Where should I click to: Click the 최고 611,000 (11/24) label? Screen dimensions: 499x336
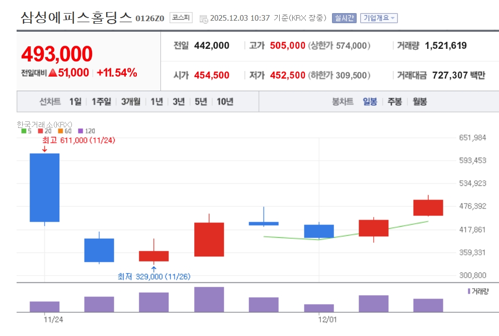coord(78,140)
